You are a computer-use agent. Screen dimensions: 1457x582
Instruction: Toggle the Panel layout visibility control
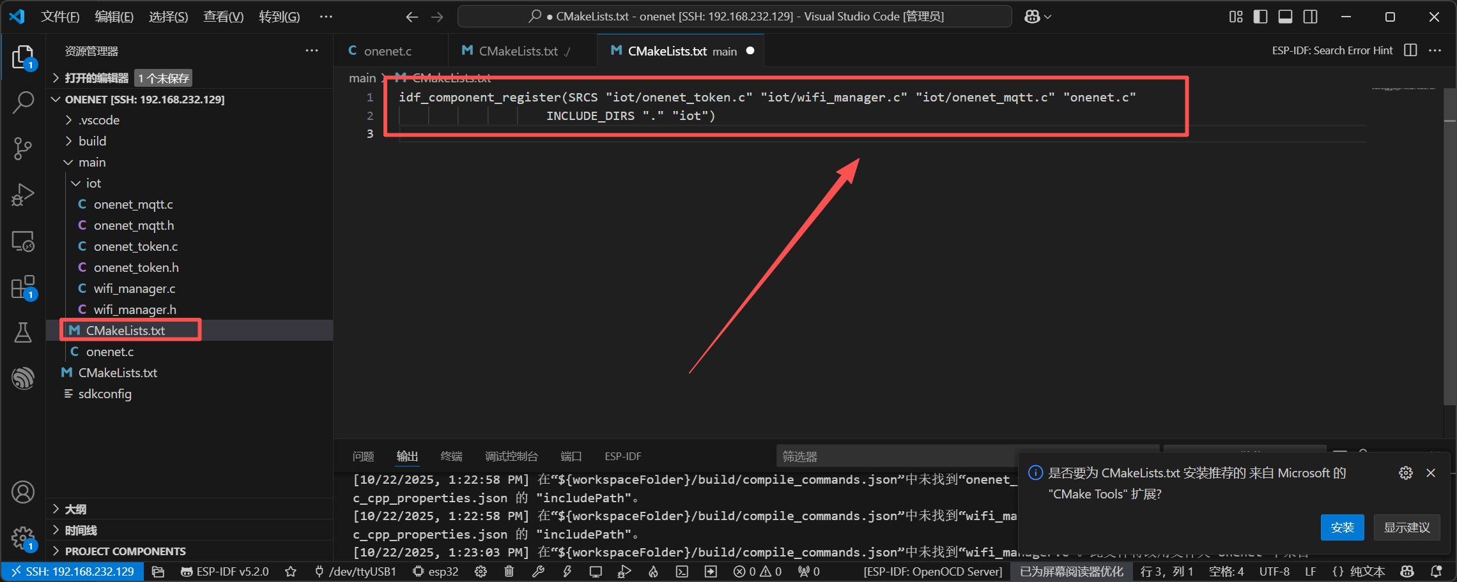pos(1285,17)
